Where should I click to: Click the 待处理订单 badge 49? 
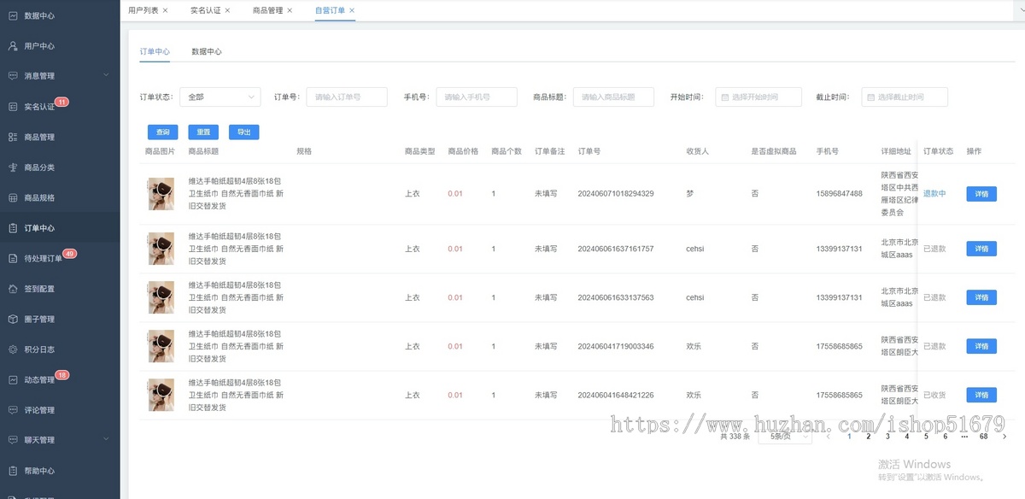tap(70, 254)
